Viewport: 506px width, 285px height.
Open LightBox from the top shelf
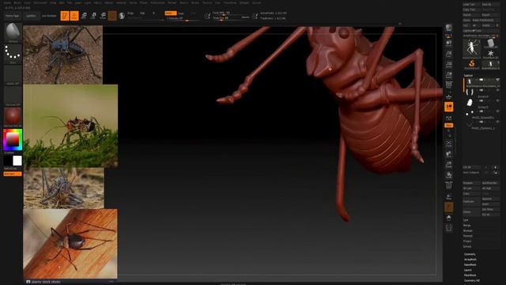pyautogui.click(x=31, y=16)
